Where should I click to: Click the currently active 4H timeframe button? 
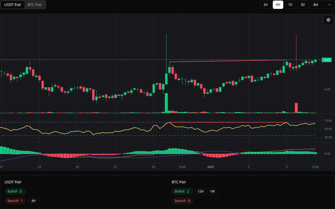tap(278, 5)
